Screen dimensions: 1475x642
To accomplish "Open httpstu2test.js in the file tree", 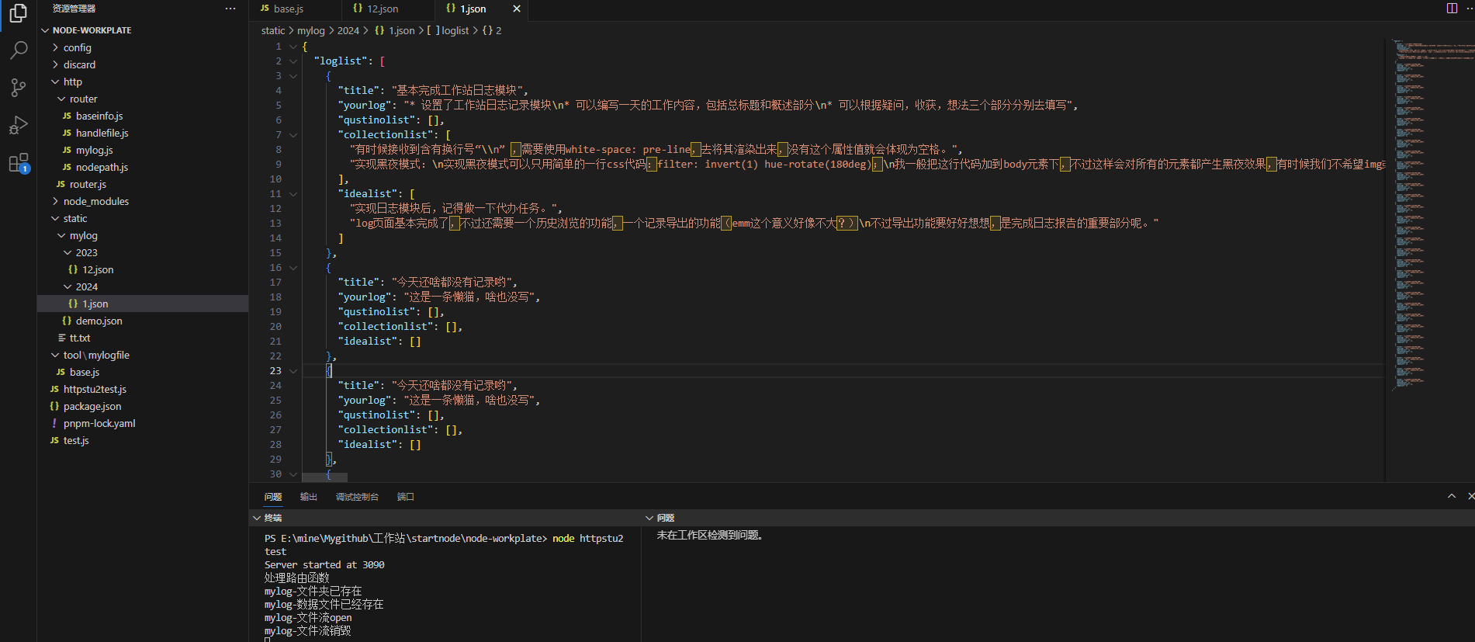I will click(143, 389).
